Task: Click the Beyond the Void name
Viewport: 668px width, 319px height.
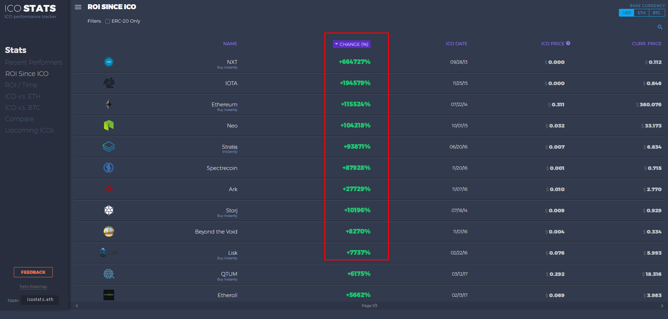Action: (216, 232)
